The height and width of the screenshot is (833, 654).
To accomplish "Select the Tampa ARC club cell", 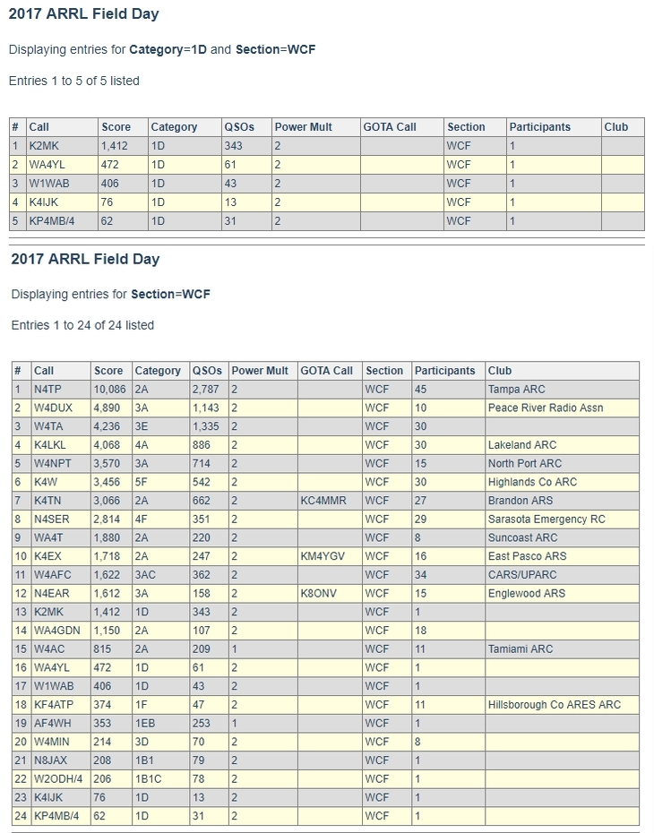I will (x=516, y=390).
